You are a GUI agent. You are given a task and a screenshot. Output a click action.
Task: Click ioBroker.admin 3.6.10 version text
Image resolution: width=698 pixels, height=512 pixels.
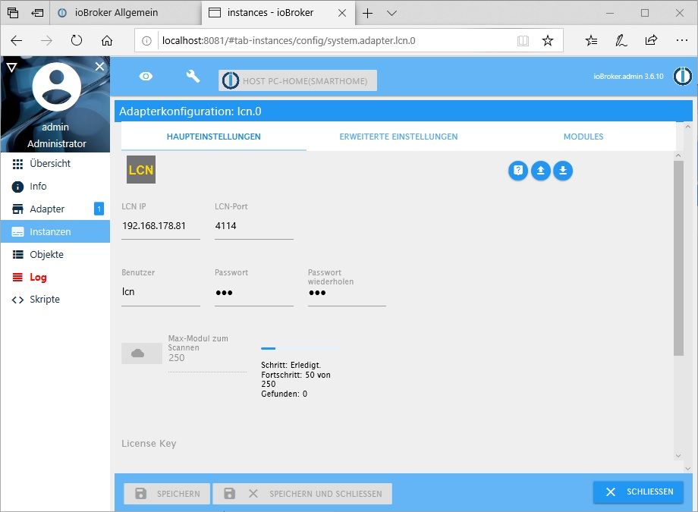(628, 76)
